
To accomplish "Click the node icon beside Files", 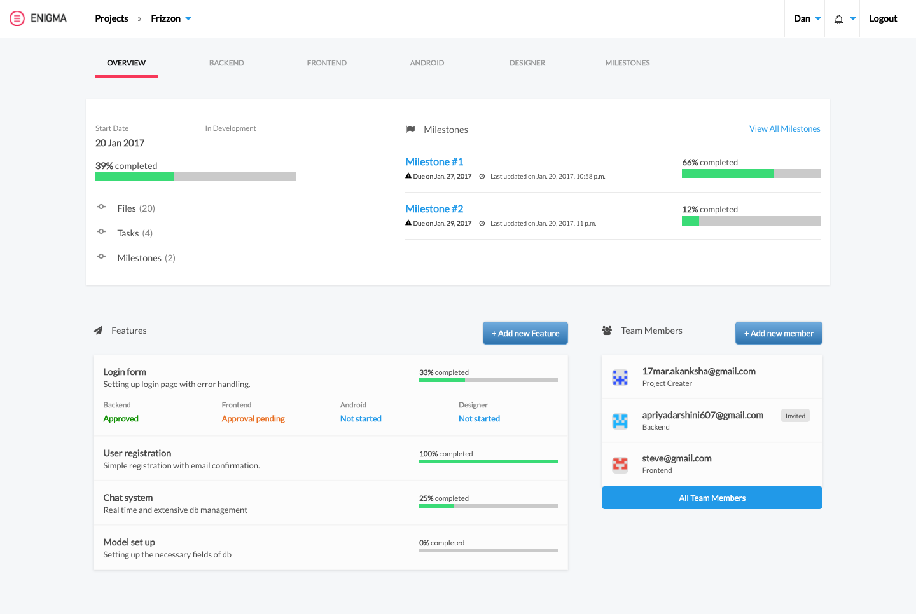I will click(x=101, y=207).
